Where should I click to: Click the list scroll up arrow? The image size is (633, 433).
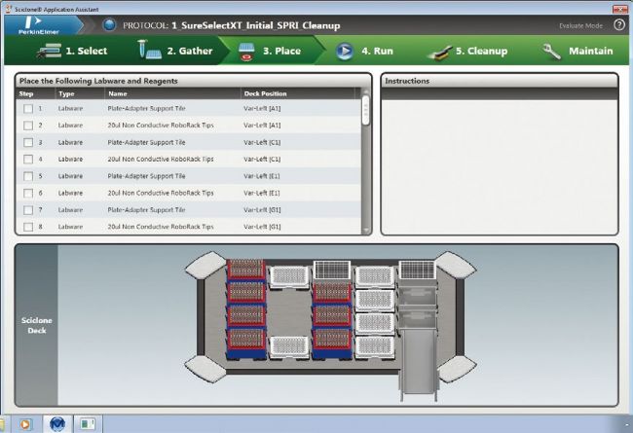[x=366, y=91]
